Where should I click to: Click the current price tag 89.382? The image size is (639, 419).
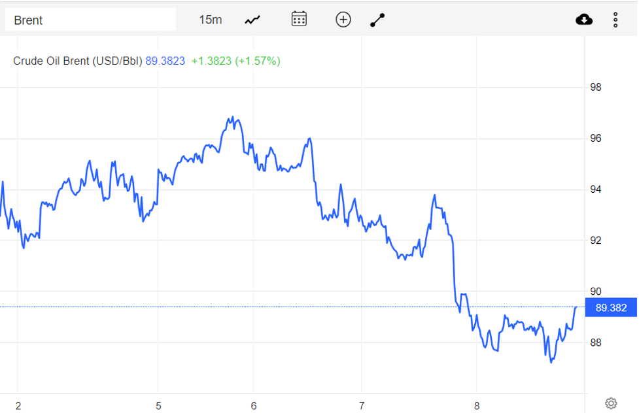[611, 308]
